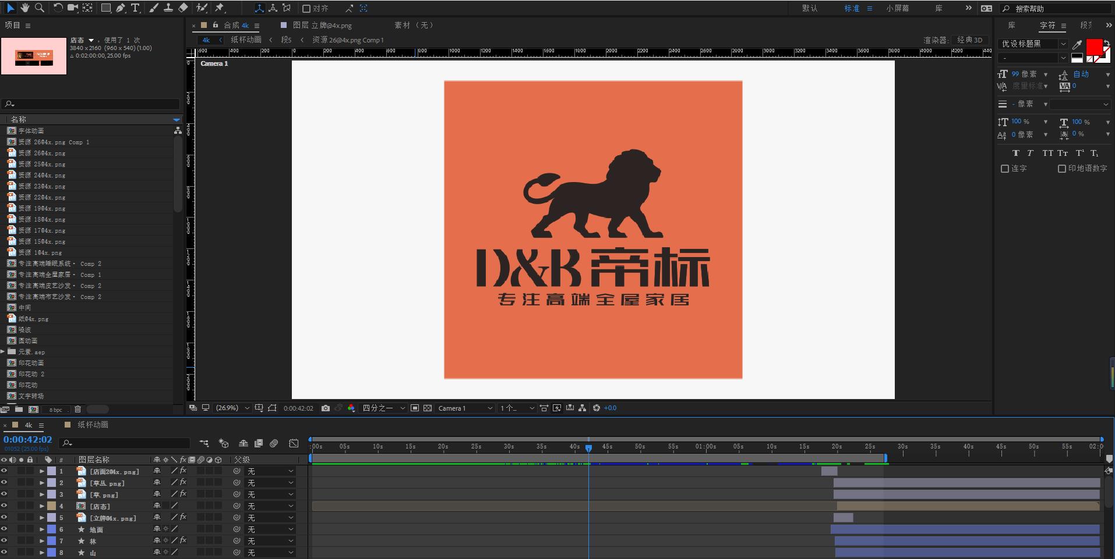Open the Camera 1 view dropdown

(x=465, y=408)
